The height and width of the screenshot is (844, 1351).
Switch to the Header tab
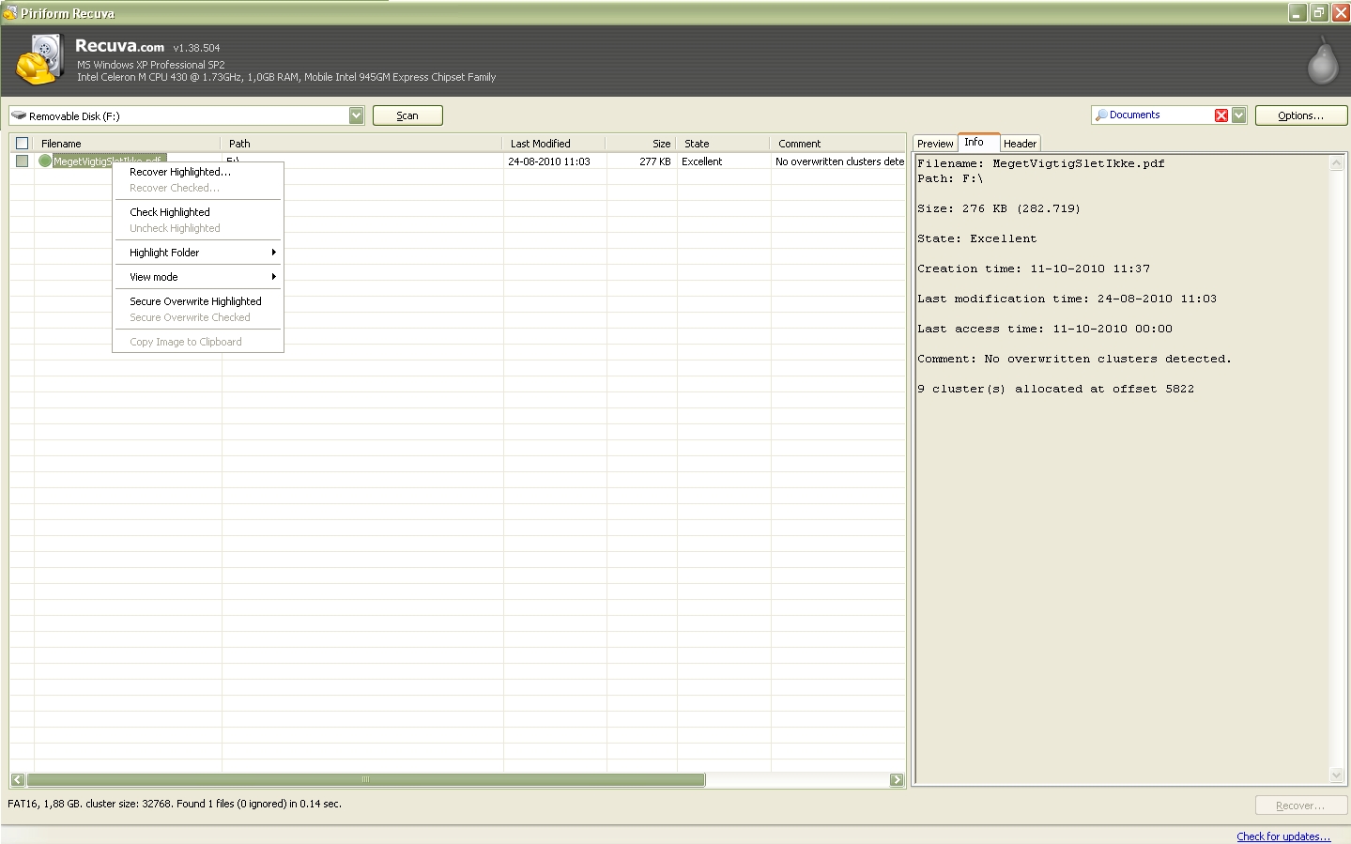click(1020, 144)
